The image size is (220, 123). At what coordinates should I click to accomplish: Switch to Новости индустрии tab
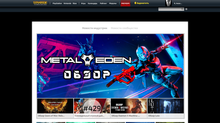coord(95,28)
